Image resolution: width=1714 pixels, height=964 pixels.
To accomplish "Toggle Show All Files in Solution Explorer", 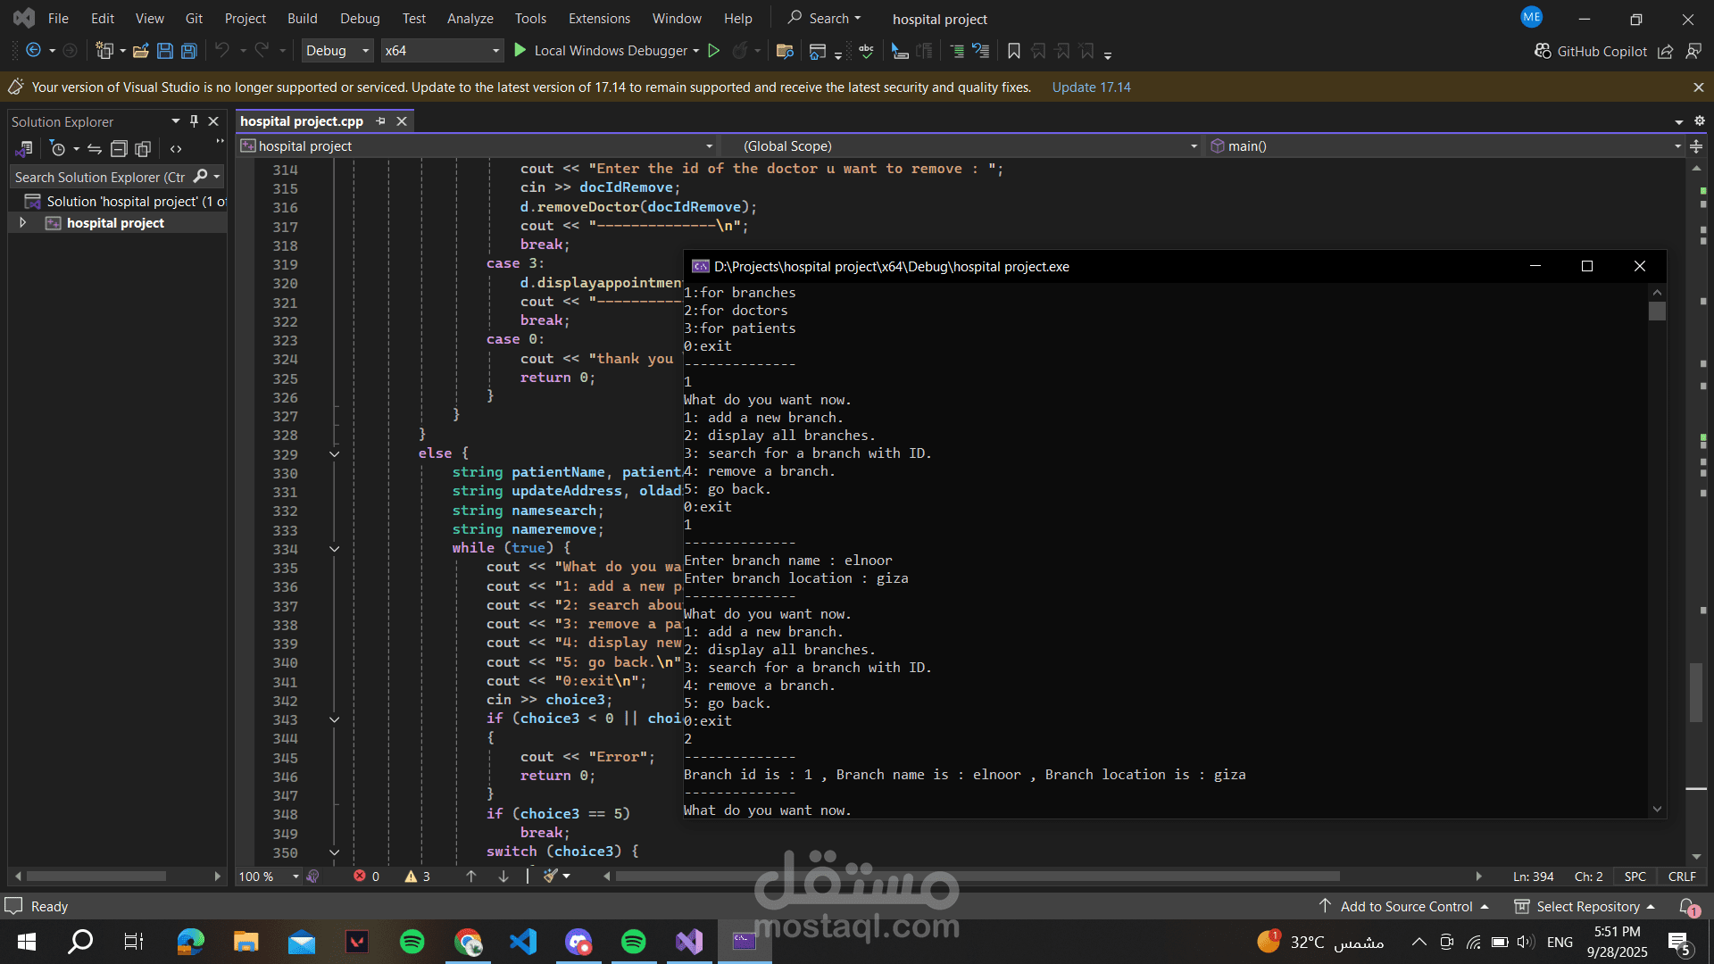I will tap(143, 149).
